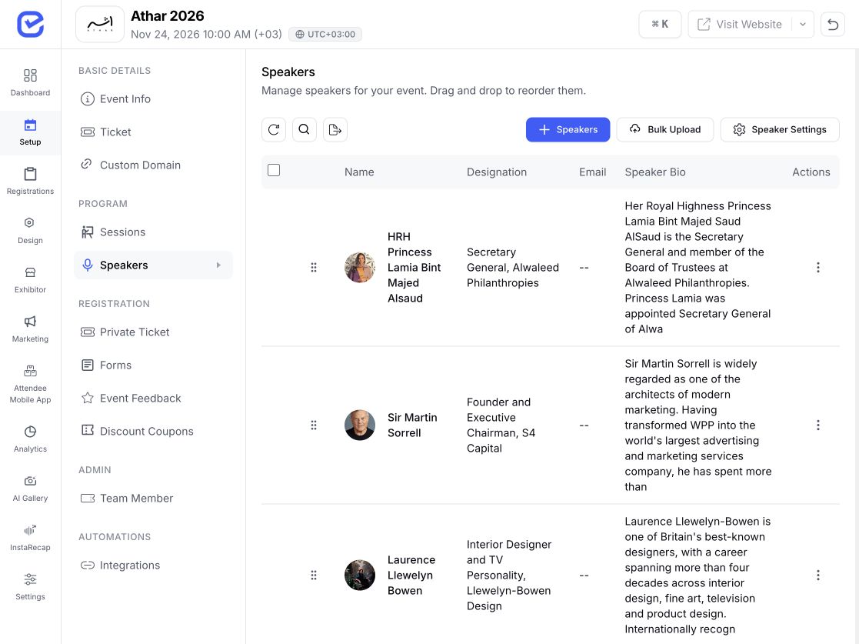Select Speakers menu item

point(153,265)
